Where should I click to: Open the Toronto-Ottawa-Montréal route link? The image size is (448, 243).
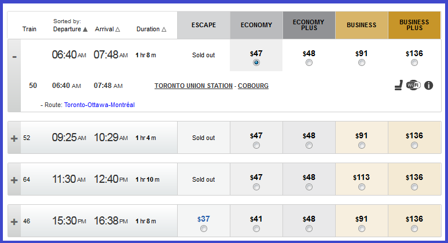click(x=100, y=105)
